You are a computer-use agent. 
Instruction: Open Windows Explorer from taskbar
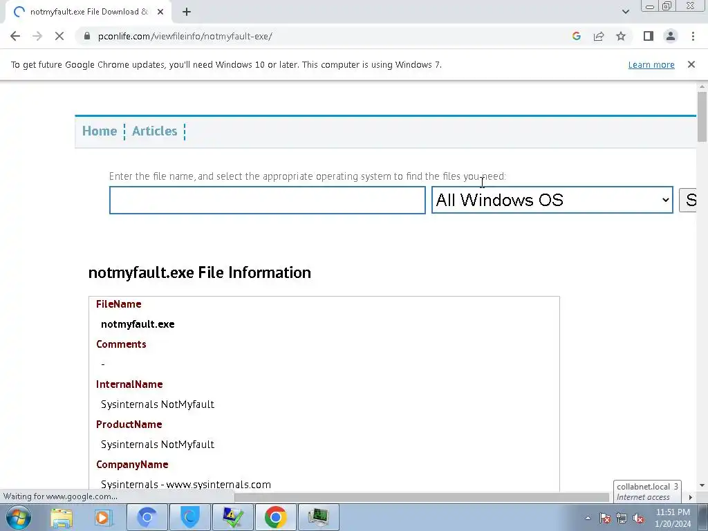pos(62,517)
